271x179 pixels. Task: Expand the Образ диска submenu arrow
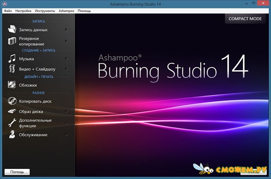(66, 111)
